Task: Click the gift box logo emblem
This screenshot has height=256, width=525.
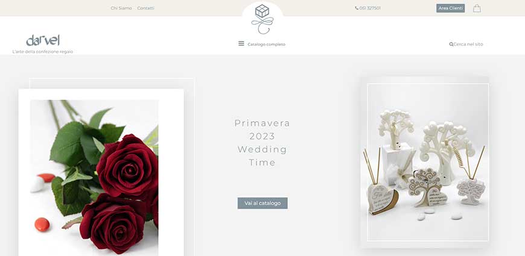Action: (x=262, y=19)
